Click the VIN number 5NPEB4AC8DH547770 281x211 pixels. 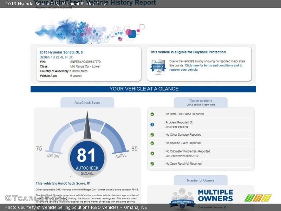click(x=85, y=62)
